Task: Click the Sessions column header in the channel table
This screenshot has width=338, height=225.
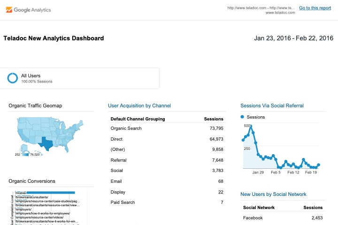Action: point(214,119)
